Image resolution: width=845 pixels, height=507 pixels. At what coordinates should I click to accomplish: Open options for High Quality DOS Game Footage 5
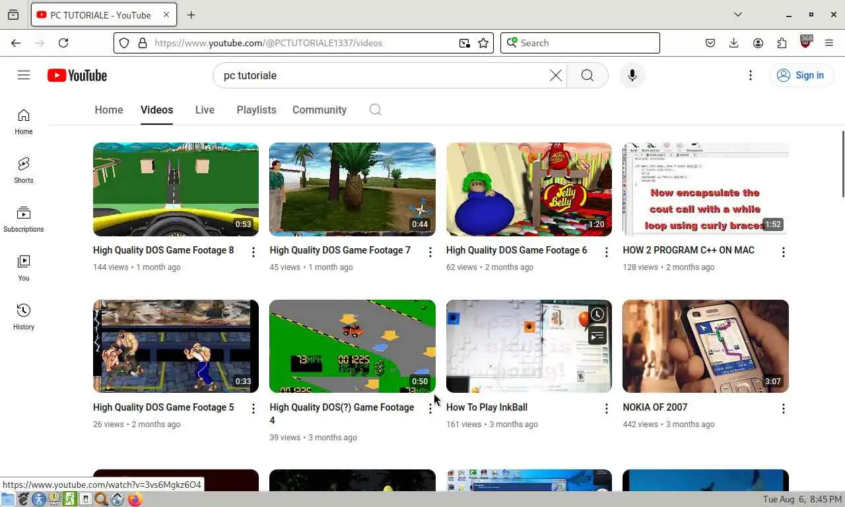tap(253, 409)
